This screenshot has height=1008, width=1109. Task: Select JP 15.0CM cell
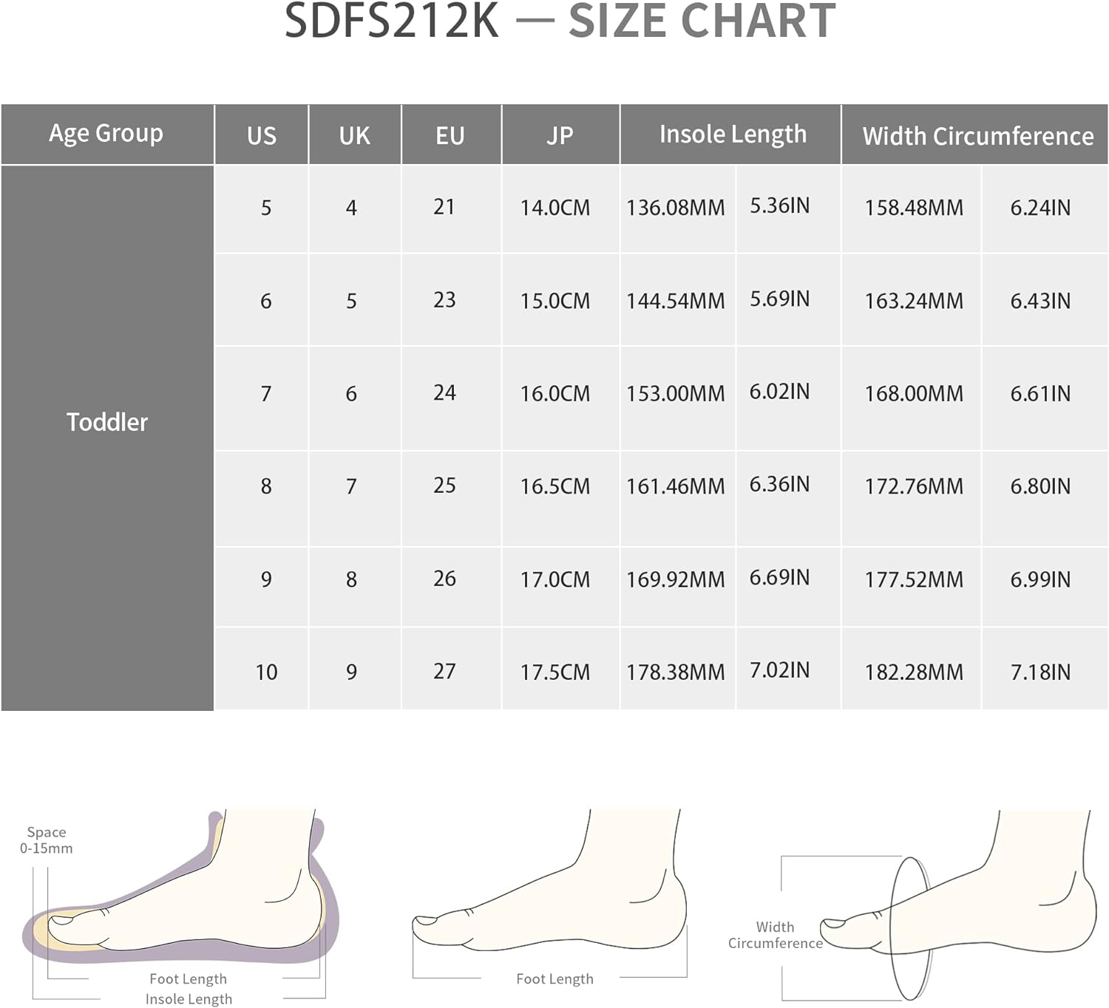tap(560, 300)
